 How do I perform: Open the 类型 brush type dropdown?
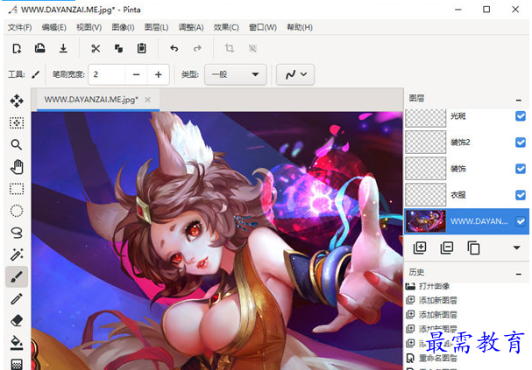click(x=236, y=74)
